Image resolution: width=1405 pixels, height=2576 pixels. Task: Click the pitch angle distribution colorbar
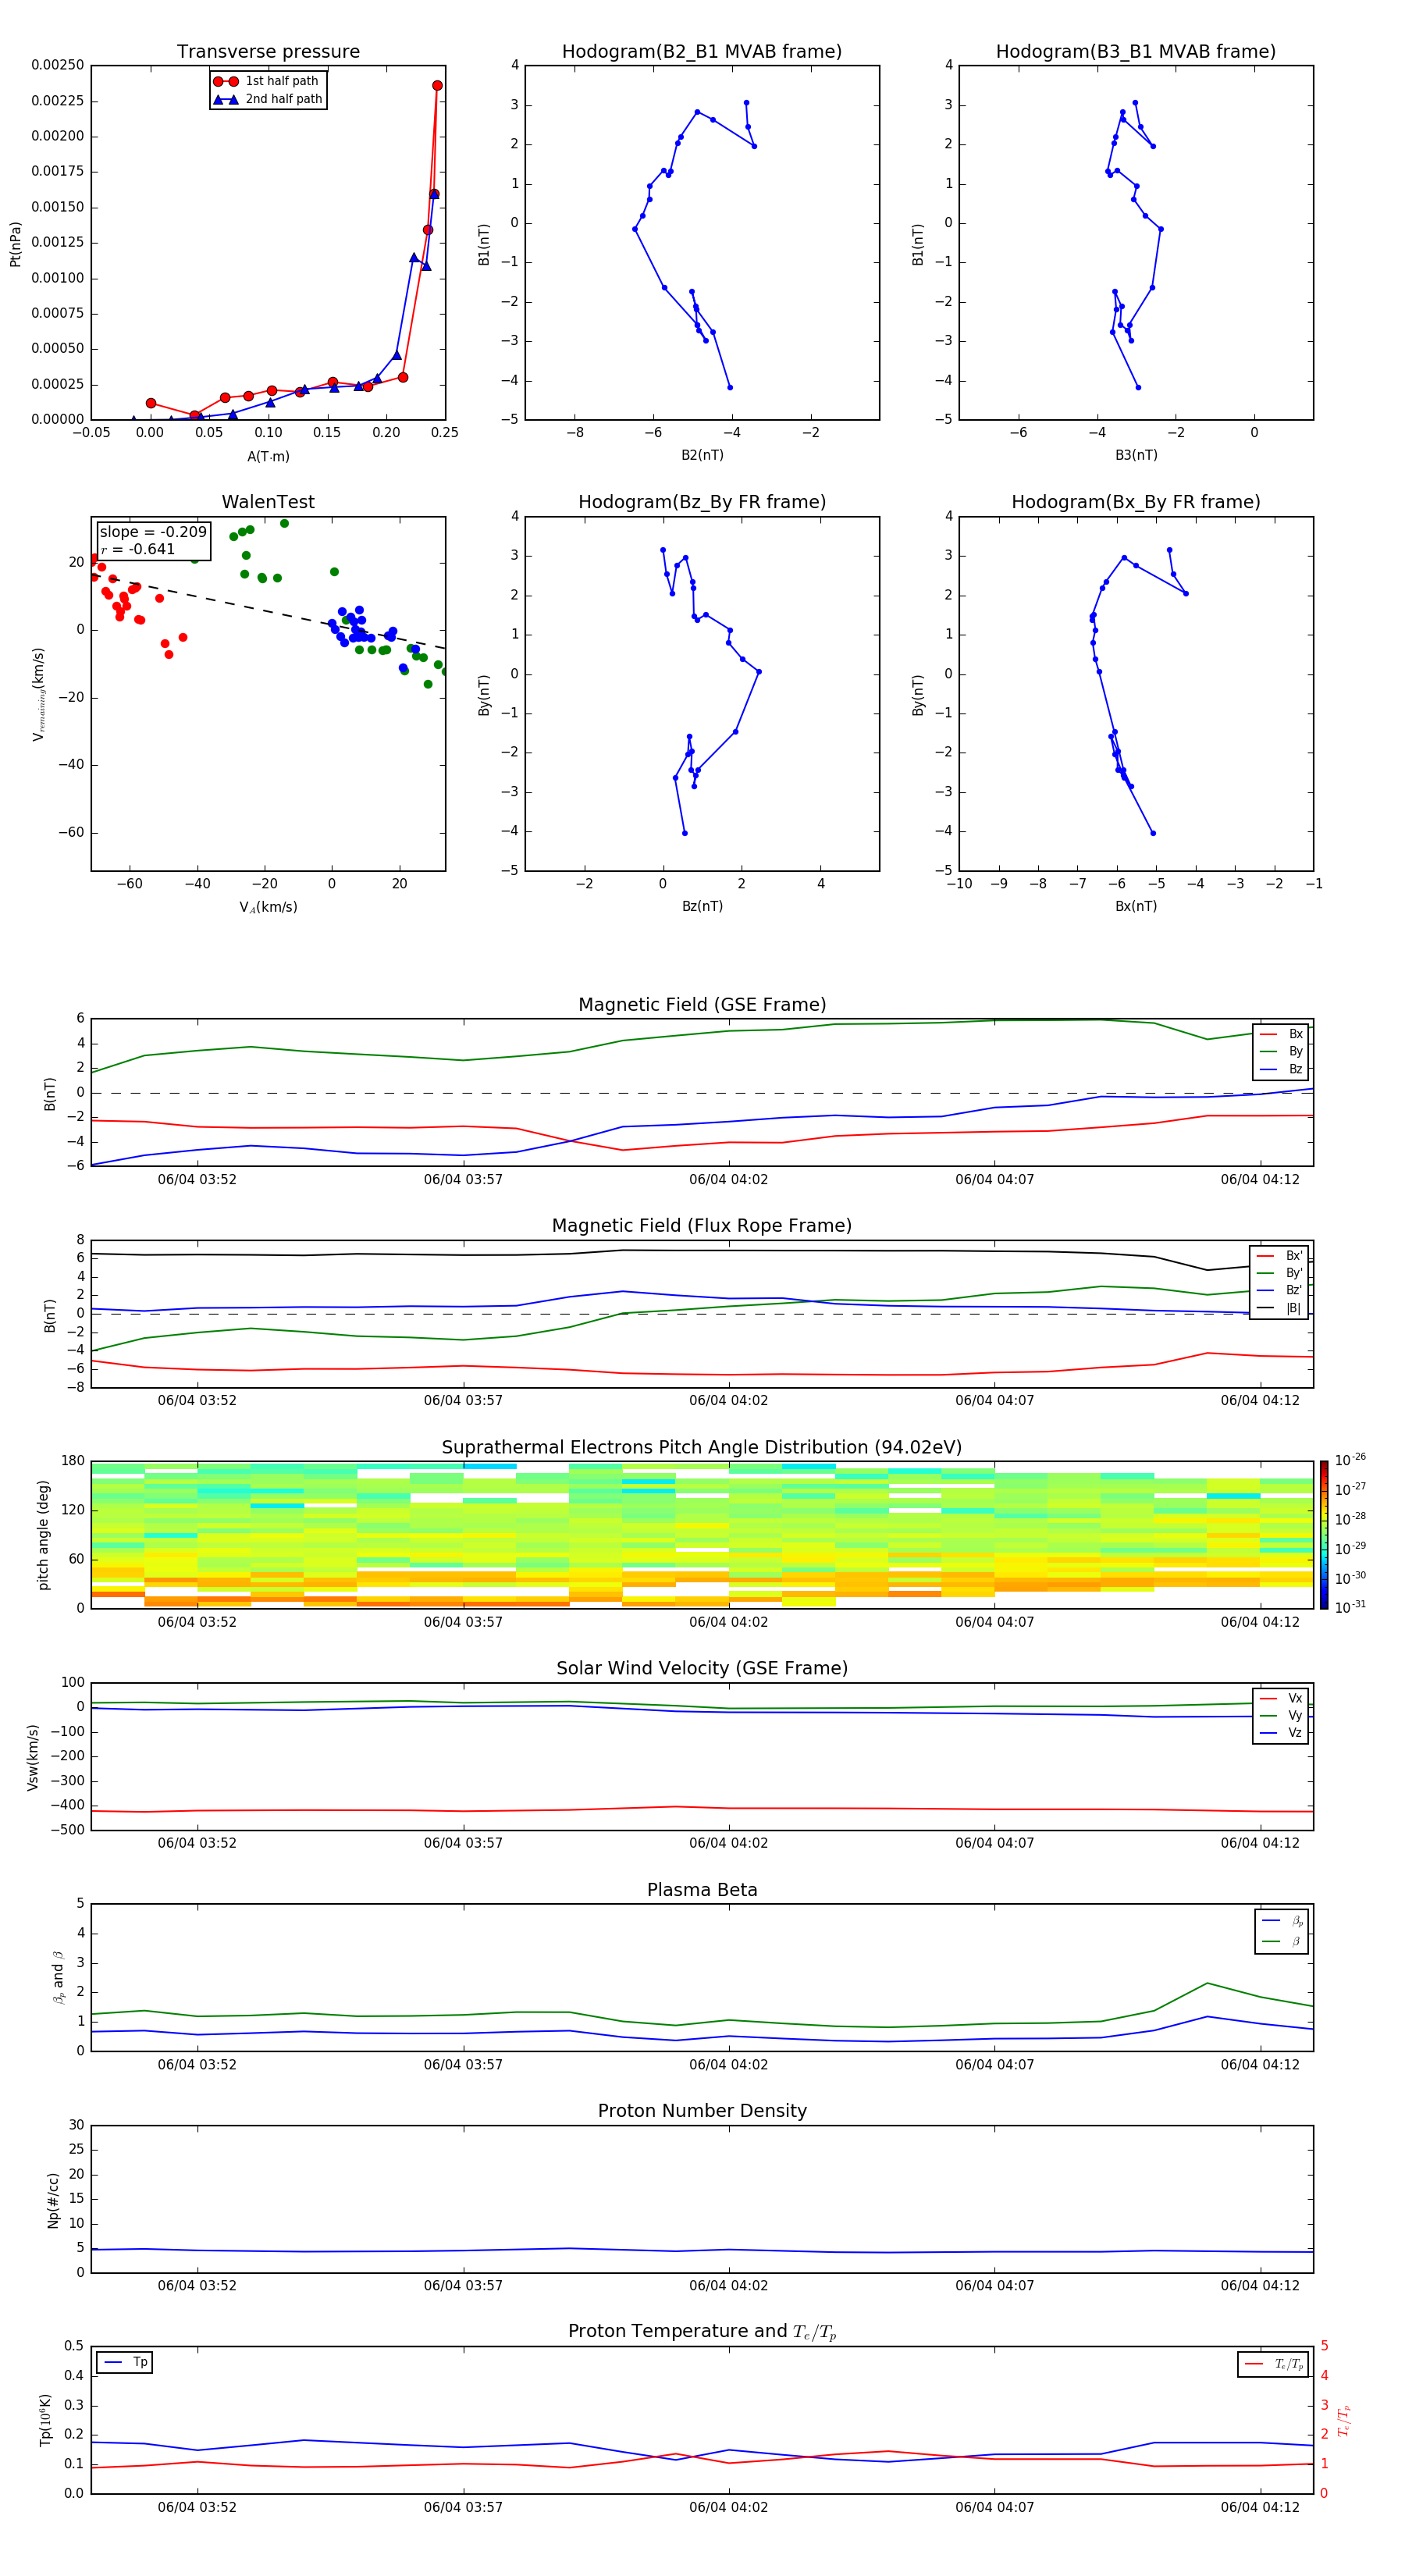point(1324,1535)
